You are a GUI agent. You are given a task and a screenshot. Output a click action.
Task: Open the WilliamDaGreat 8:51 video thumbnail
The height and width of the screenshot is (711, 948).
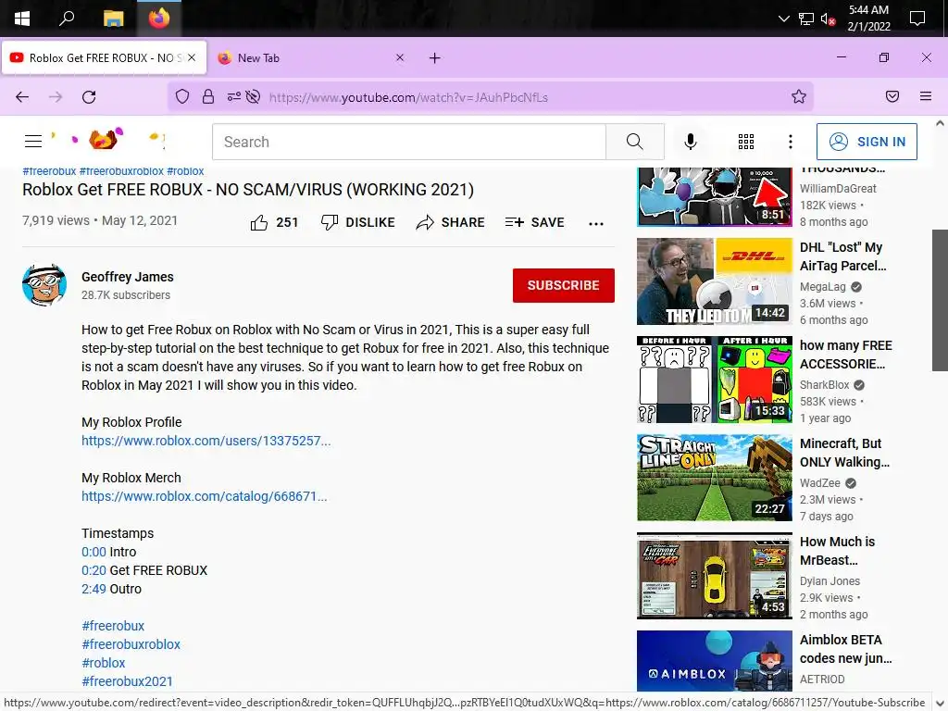(x=715, y=197)
